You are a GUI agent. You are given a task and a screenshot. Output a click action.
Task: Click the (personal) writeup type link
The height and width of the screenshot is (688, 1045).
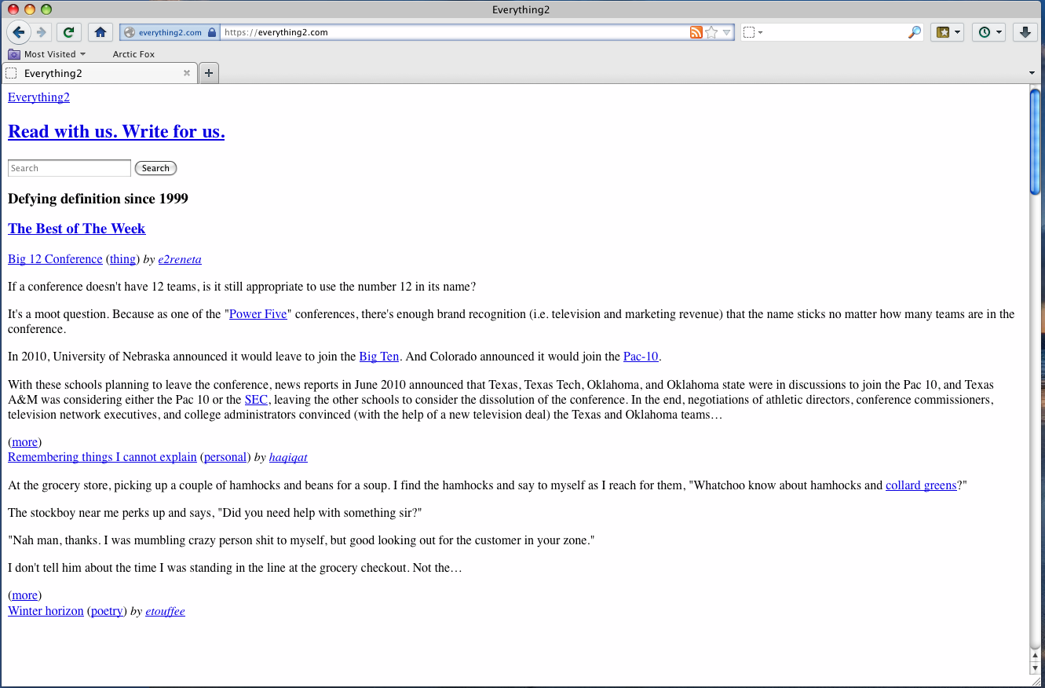tap(225, 457)
